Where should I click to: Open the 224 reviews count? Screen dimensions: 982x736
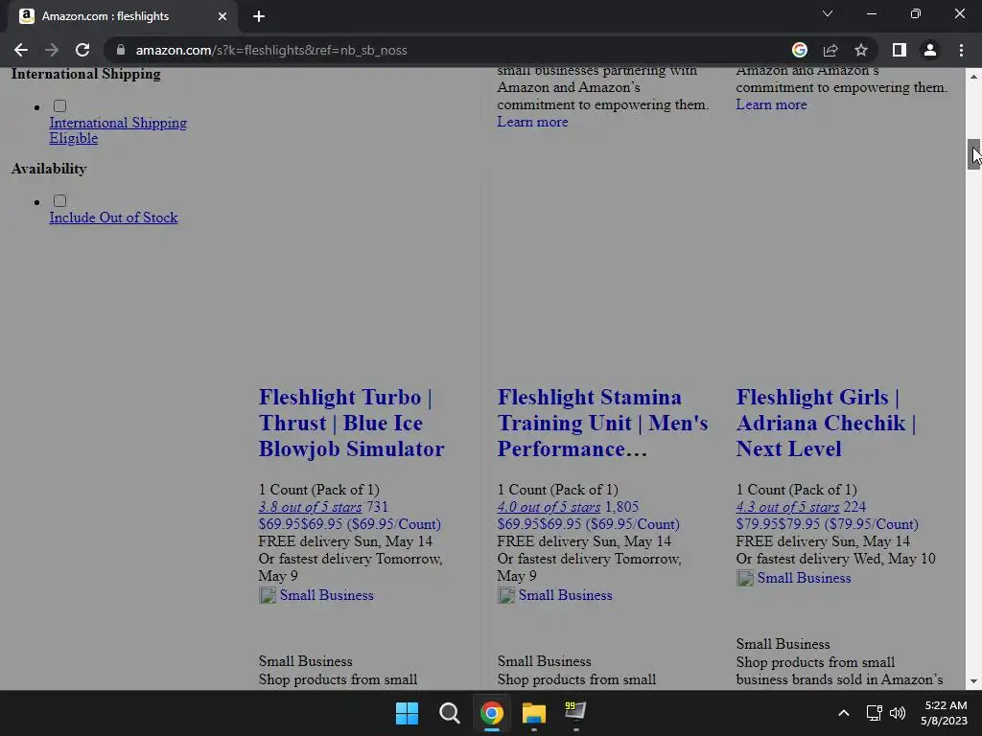pos(854,507)
